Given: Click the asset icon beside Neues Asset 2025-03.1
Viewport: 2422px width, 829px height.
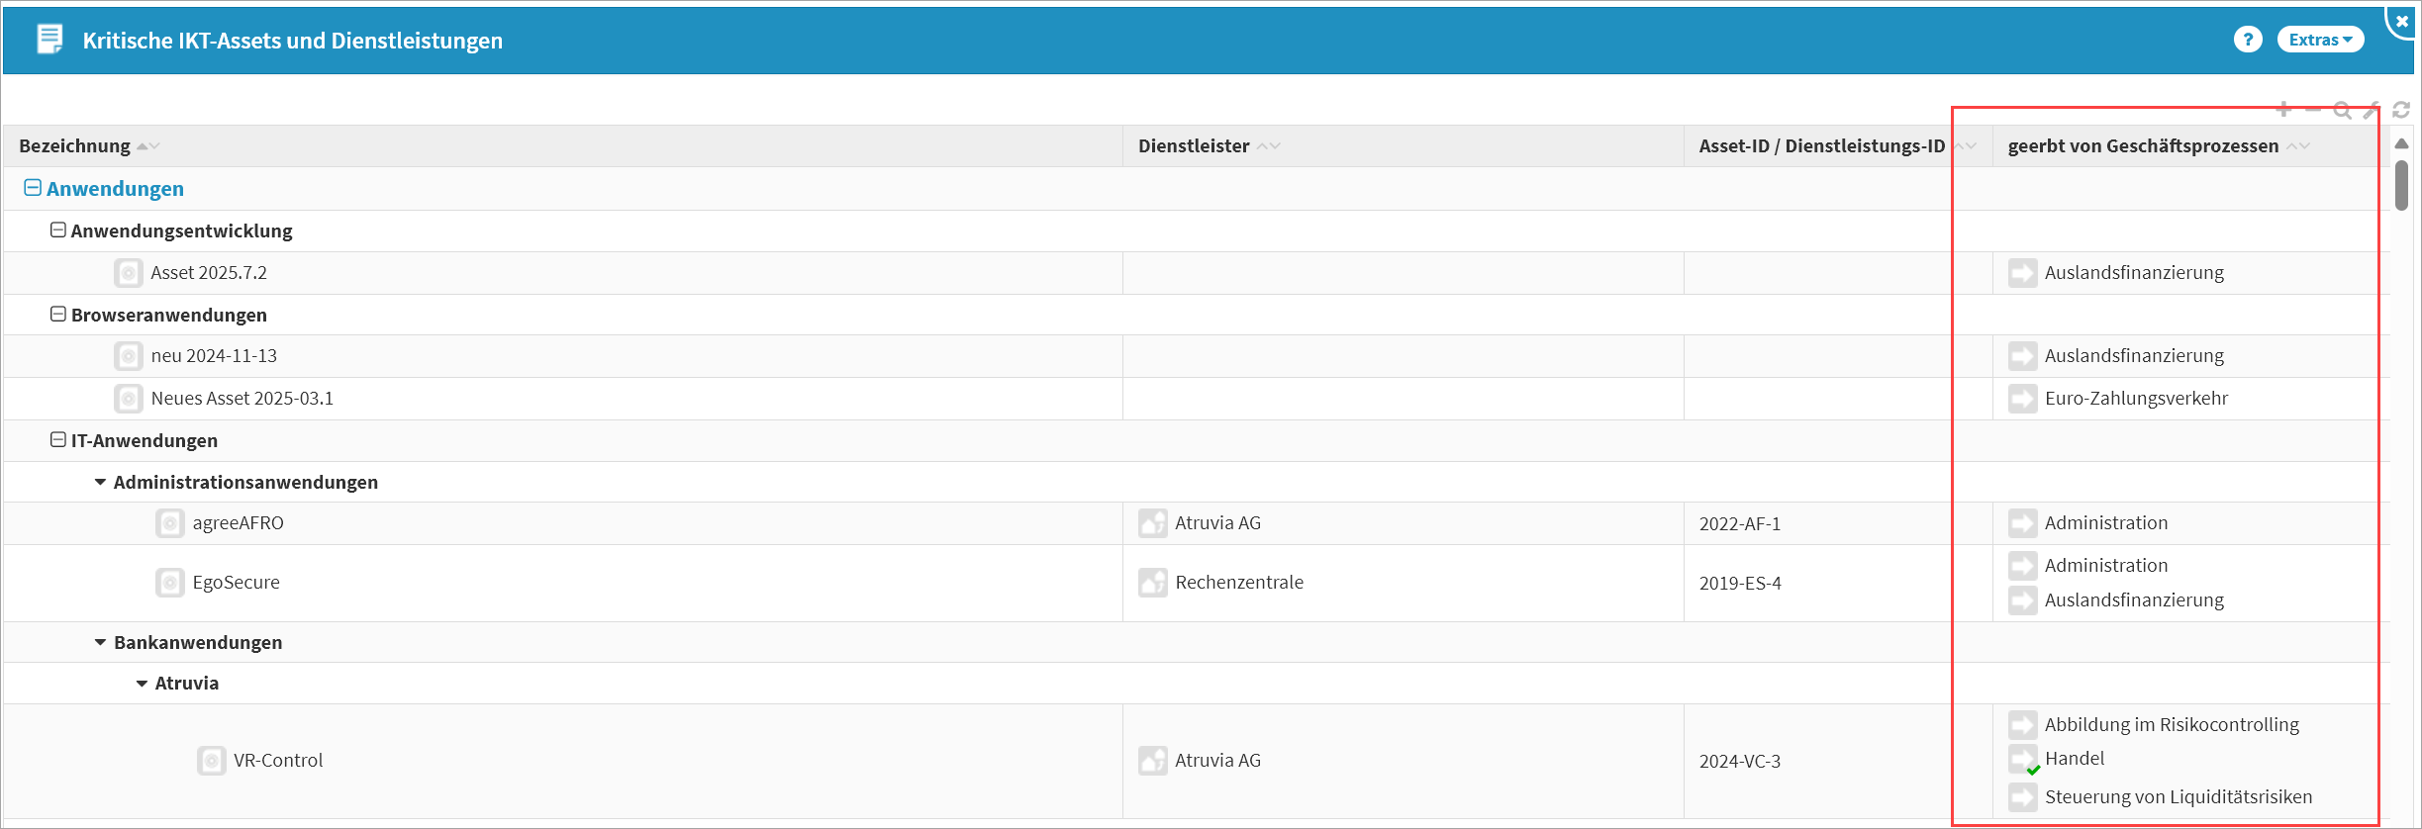Looking at the screenshot, I should coord(129,399).
